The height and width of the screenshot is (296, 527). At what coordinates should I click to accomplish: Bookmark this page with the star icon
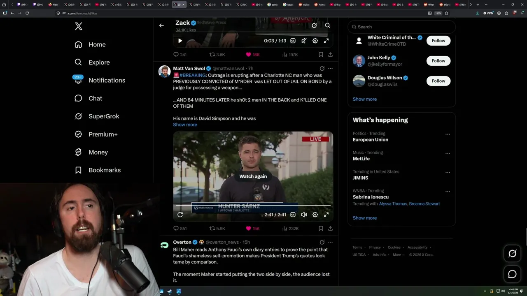tap(446, 13)
